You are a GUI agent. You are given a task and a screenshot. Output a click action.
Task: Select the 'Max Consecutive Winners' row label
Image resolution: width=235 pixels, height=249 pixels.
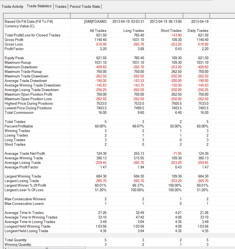[x=25, y=199]
